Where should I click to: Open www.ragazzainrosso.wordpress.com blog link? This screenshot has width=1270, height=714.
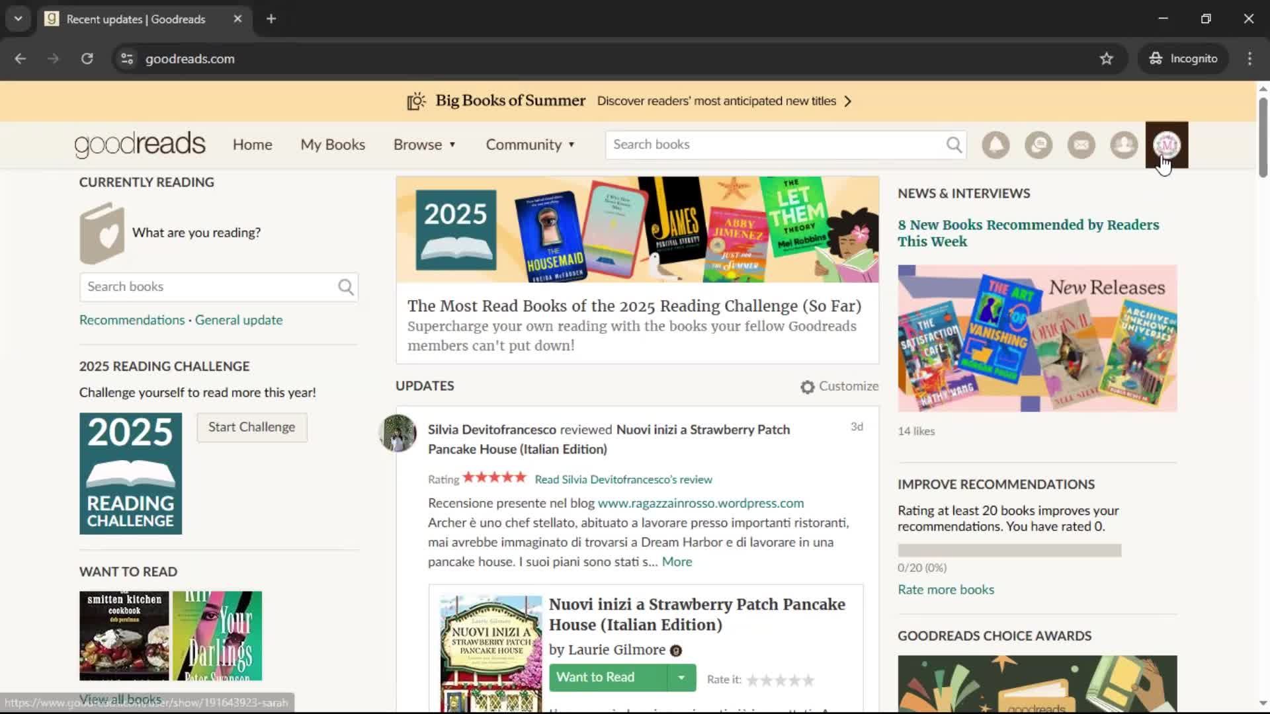[x=700, y=503]
